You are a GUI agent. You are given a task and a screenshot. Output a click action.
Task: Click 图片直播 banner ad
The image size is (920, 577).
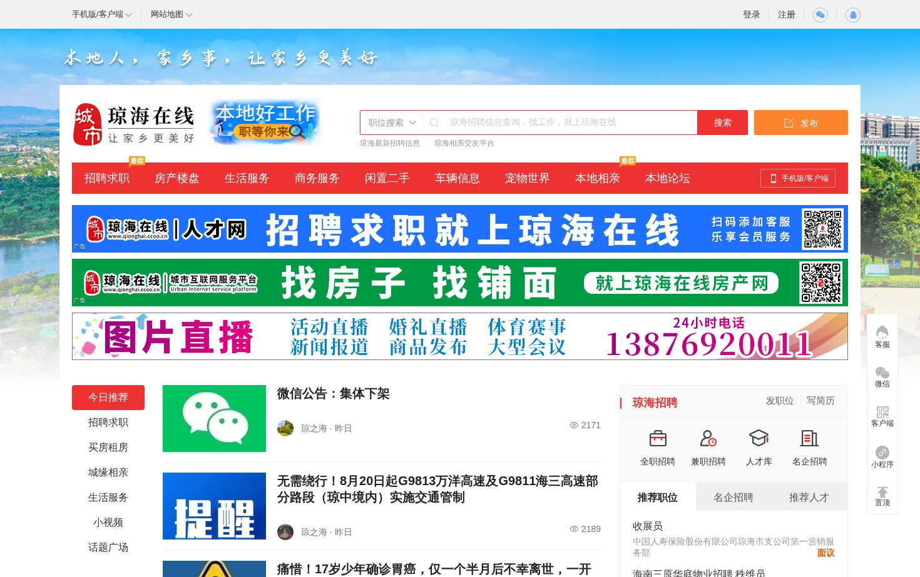point(460,336)
